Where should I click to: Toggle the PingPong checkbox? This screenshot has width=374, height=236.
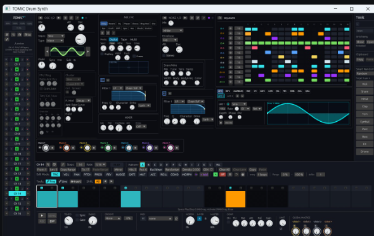(x=102, y=54)
